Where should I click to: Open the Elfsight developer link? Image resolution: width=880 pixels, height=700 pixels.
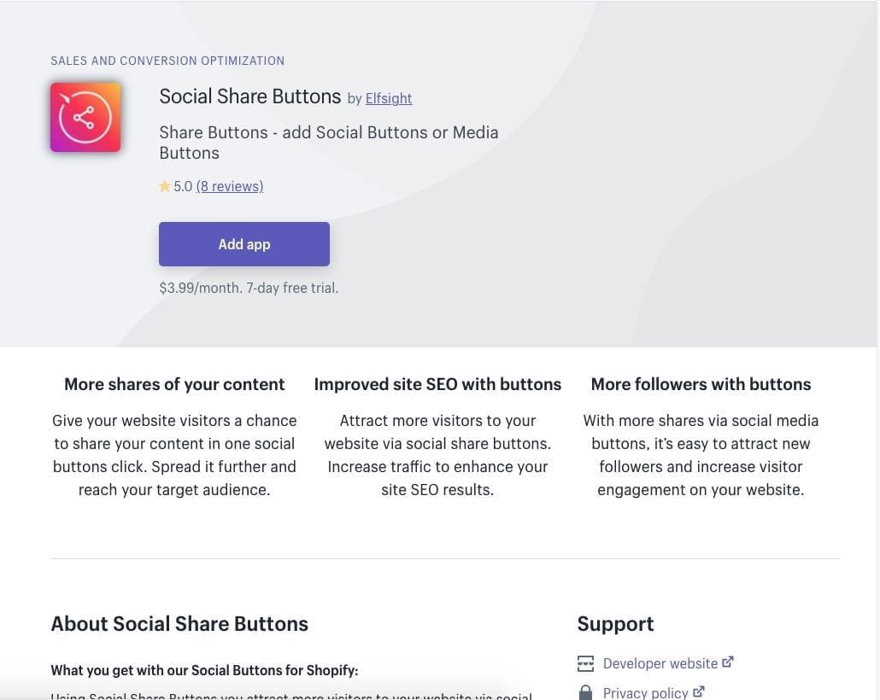(x=389, y=98)
